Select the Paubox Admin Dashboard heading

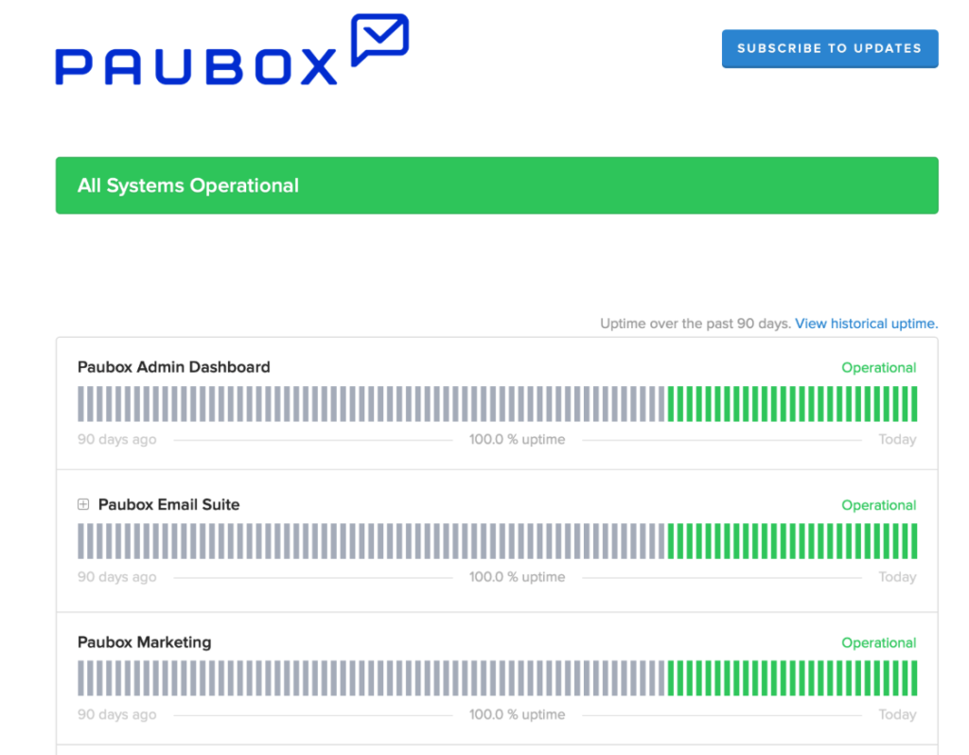click(173, 367)
